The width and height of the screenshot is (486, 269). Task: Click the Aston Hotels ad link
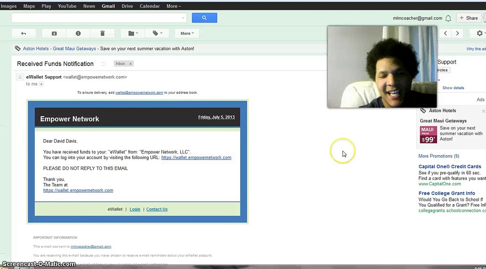36,49
